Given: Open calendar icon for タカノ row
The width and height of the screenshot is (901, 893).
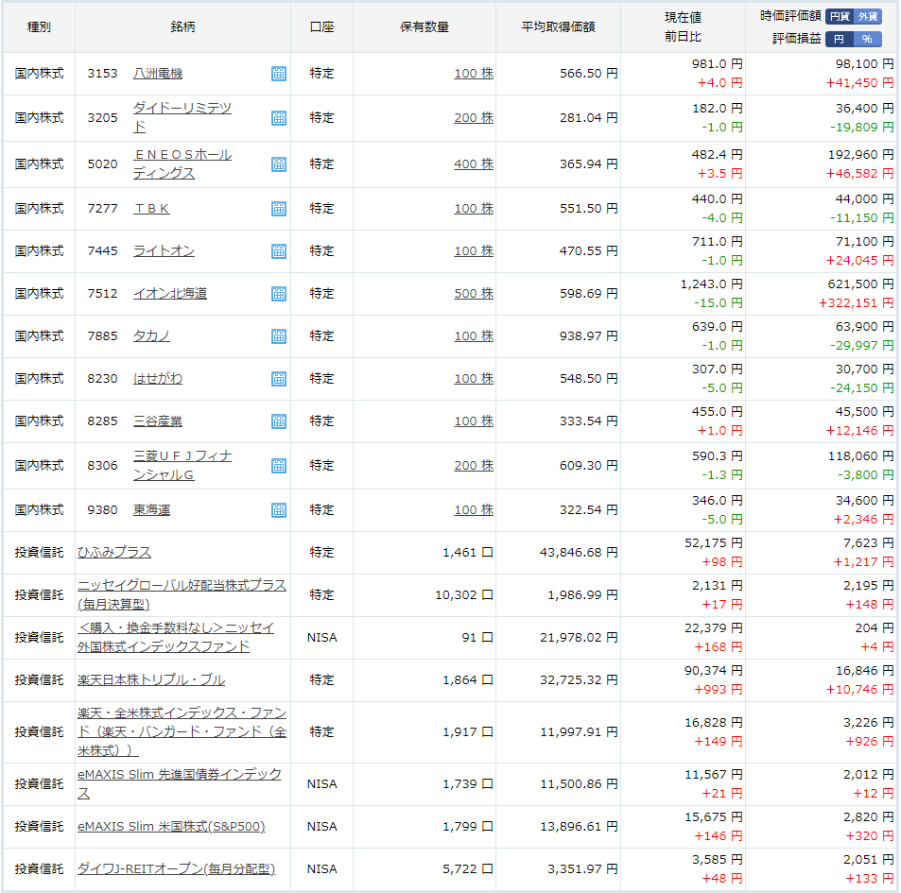Looking at the screenshot, I should point(279,336).
